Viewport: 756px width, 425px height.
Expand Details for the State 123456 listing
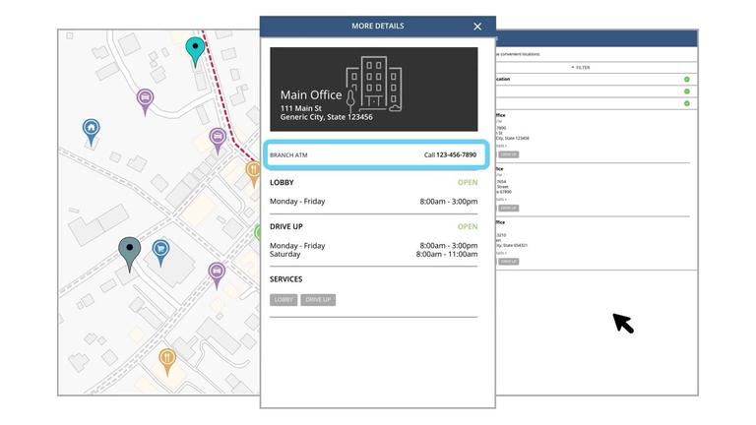click(x=501, y=146)
